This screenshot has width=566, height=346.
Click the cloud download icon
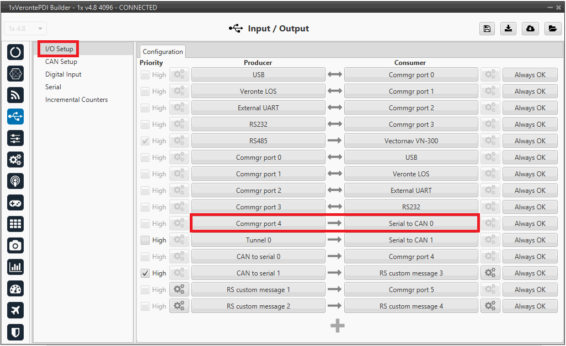coord(530,29)
